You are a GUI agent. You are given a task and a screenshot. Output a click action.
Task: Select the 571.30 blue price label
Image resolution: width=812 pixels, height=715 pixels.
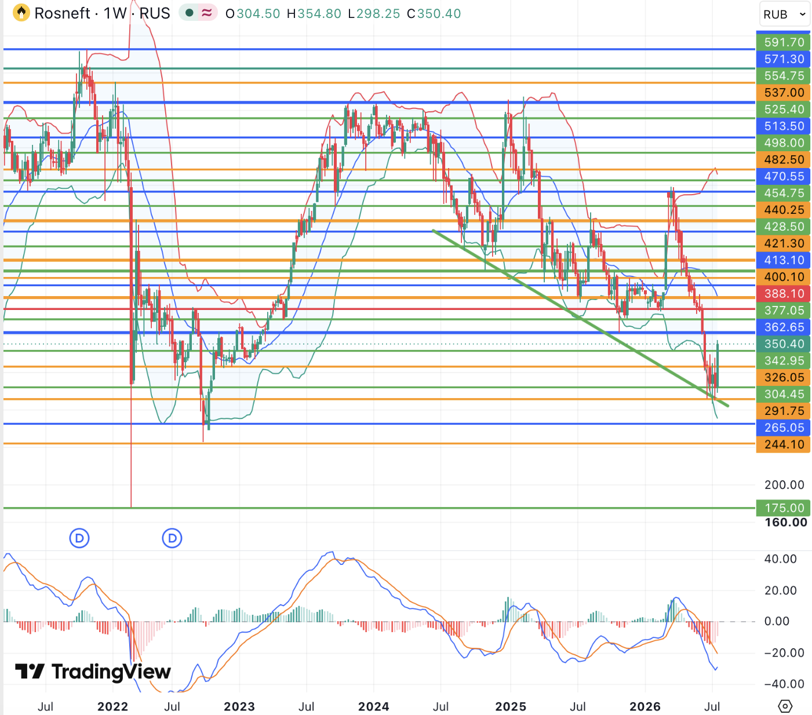point(784,59)
